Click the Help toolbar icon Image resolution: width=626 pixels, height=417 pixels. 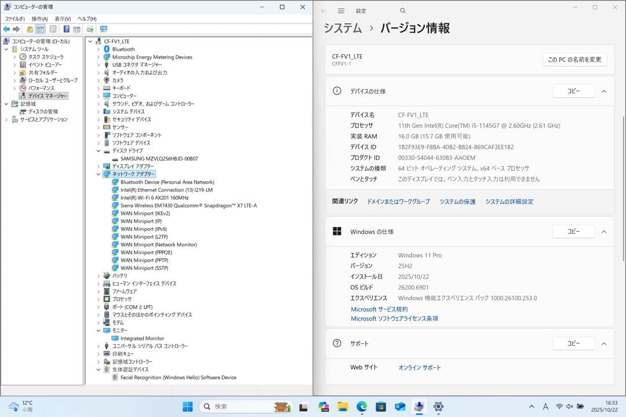[67, 29]
